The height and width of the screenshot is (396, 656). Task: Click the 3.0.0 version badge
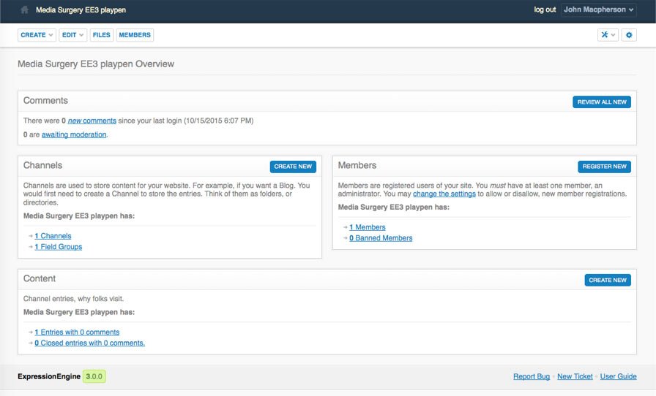94,376
